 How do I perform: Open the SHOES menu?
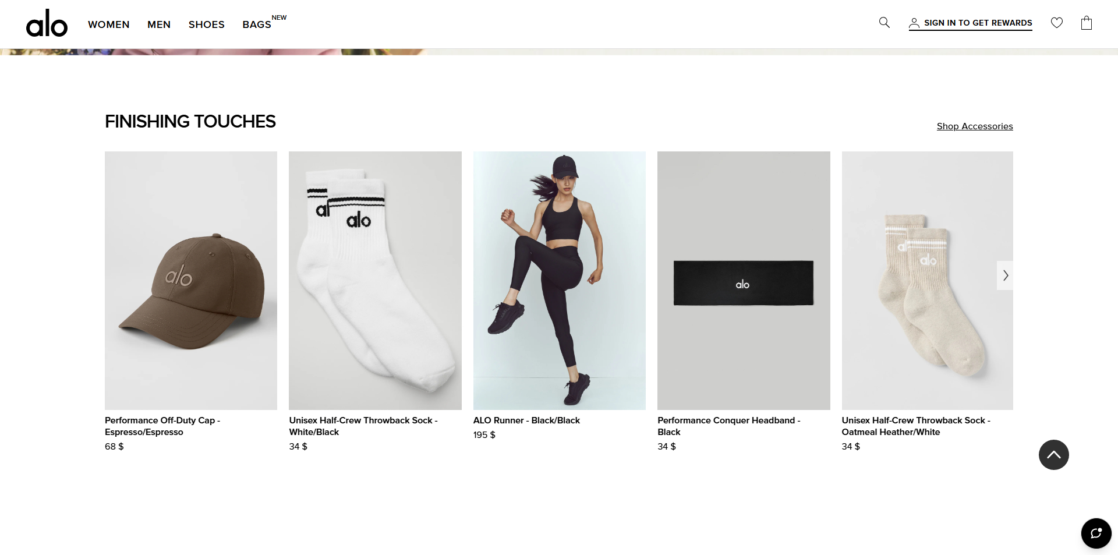pyautogui.click(x=207, y=24)
